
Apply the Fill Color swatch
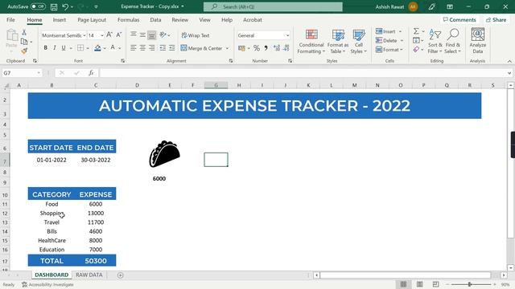pyautogui.click(x=97, y=48)
